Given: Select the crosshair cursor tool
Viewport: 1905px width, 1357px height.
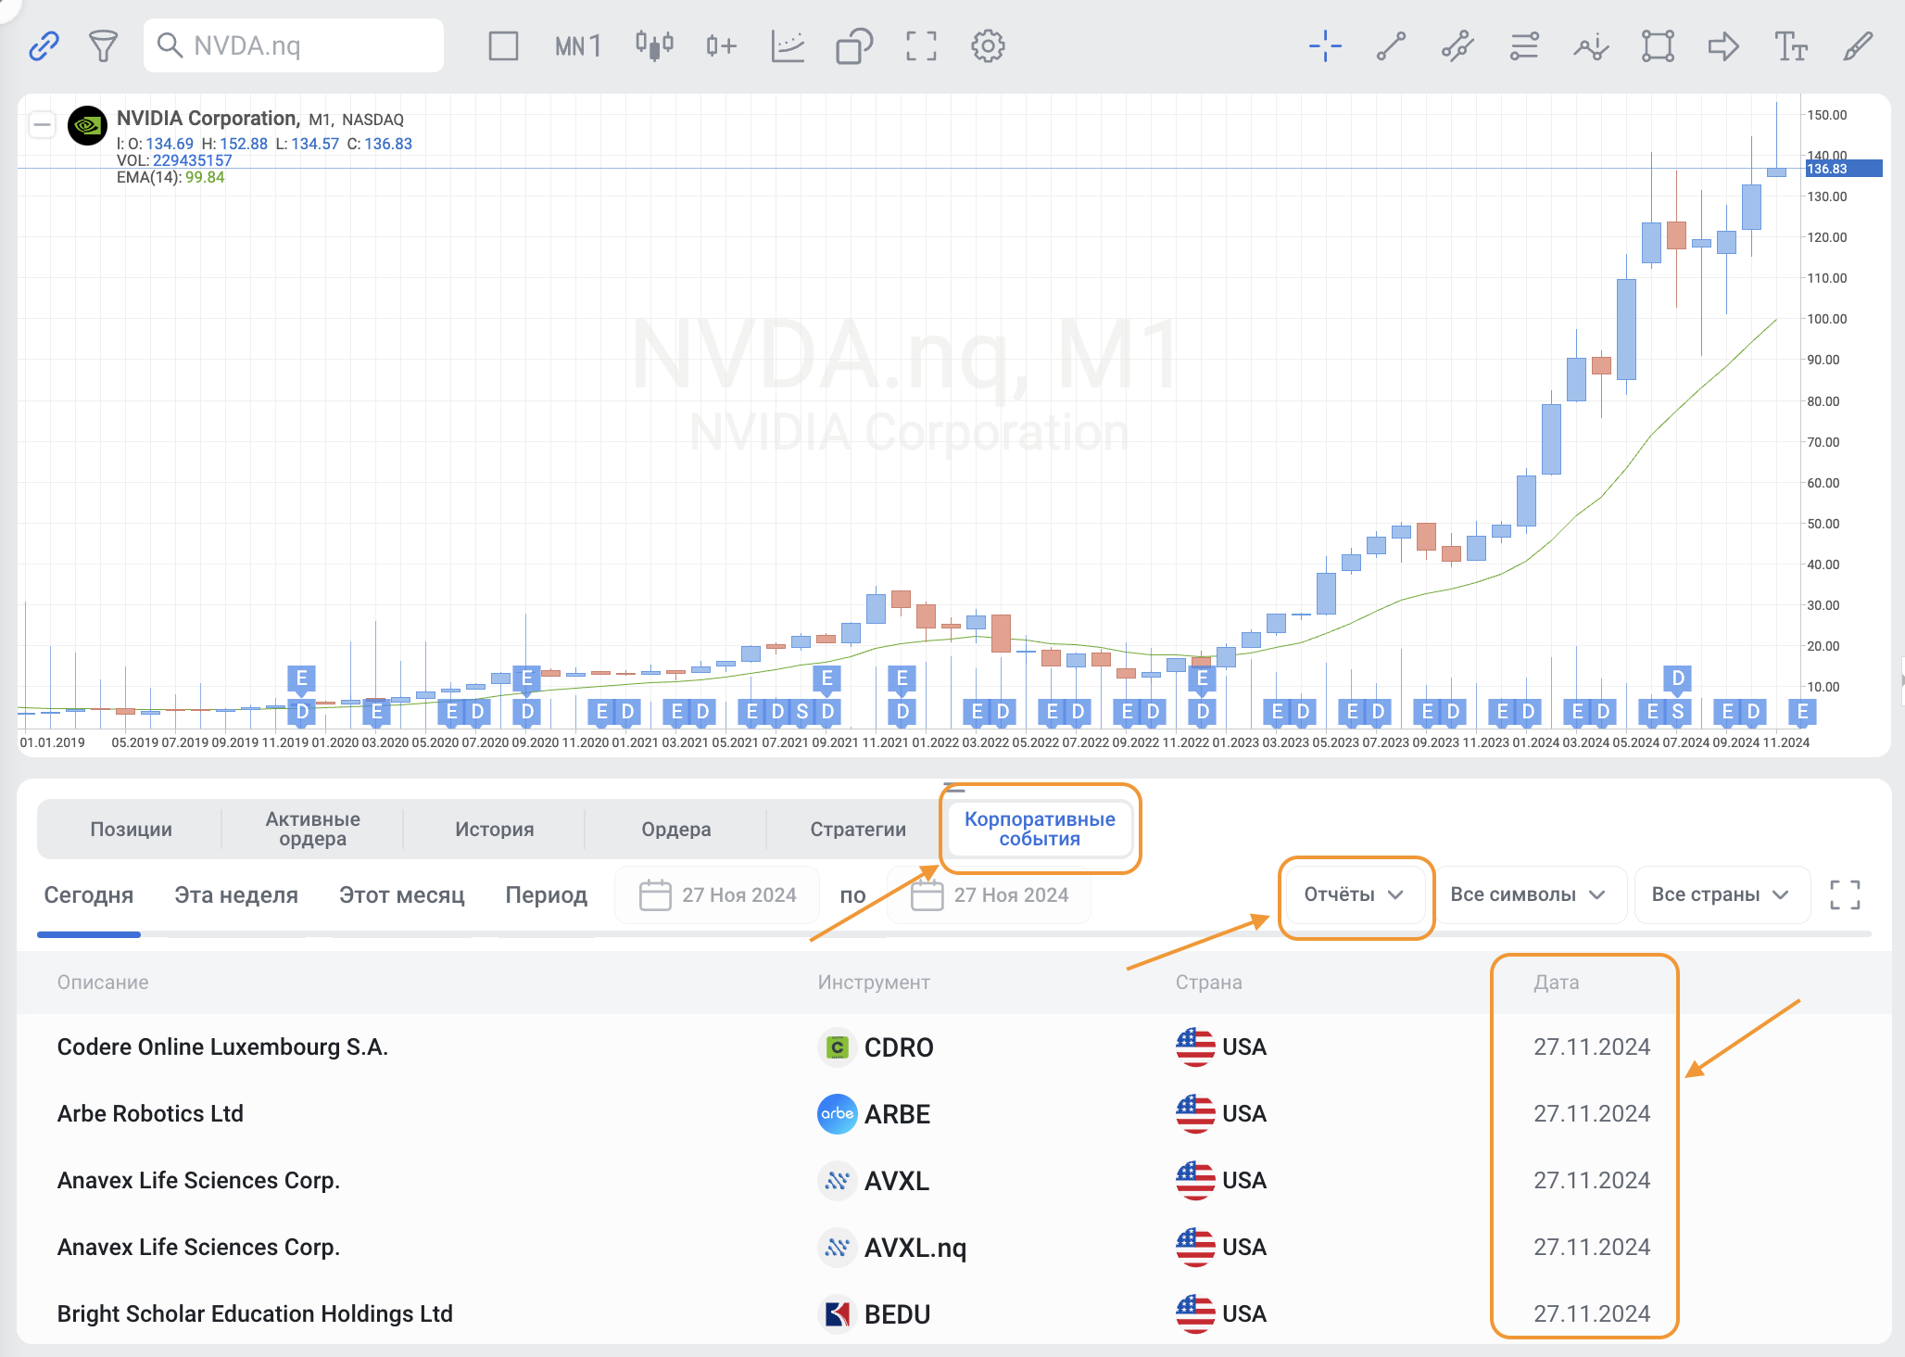Looking at the screenshot, I should (x=1325, y=45).
